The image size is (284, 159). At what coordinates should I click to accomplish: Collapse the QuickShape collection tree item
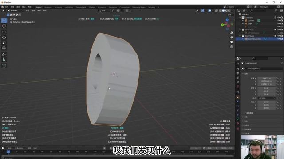[x=240, y=36]
